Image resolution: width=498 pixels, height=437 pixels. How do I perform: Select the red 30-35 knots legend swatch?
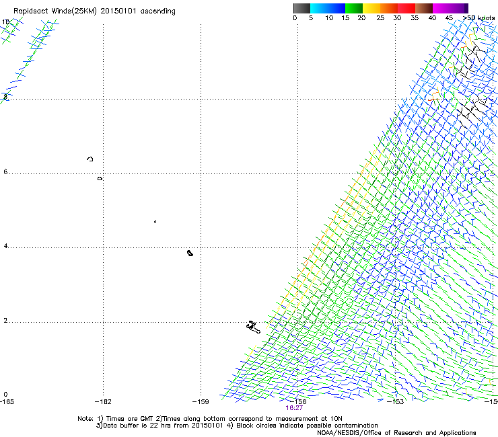[406, 8]
